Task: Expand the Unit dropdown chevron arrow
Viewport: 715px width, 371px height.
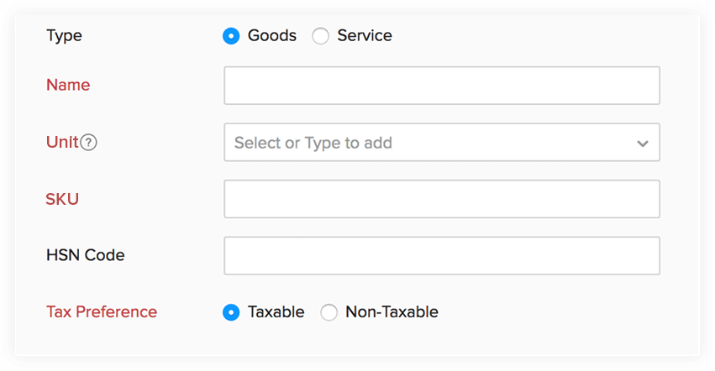Action: coord(643,144)
